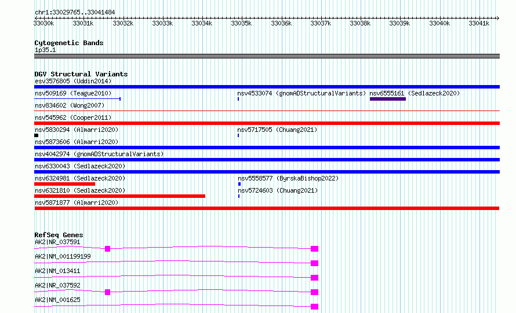The image size is (516, 313).
Task: Select the blue nsv6330043 variant bar
Action: 267,172
